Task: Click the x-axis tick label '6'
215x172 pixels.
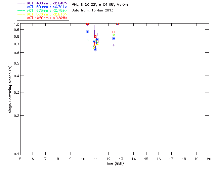Action: (x=33, y=159)
